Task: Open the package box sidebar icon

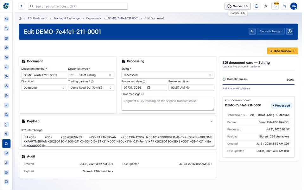Action: tap(6, 48)
